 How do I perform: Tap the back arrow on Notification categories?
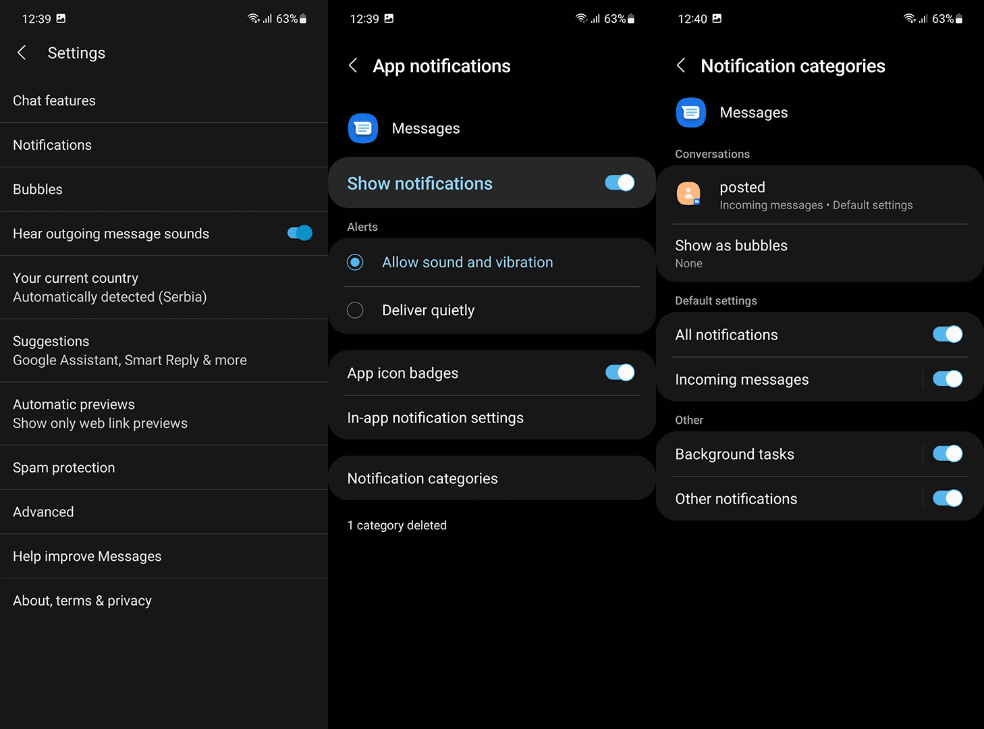(681, 65)
